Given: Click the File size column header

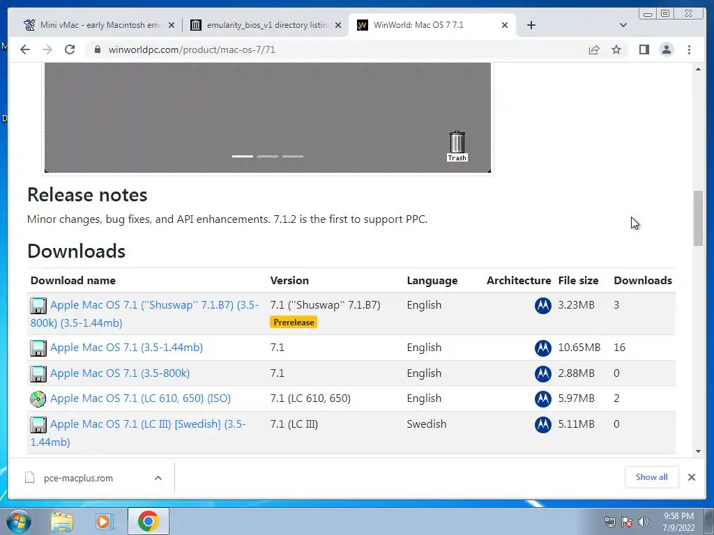Looking at the screenshot, I should coord(578,281).
